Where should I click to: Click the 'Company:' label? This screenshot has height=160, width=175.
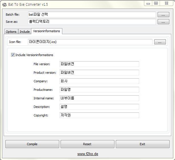(x=41, y=81)
